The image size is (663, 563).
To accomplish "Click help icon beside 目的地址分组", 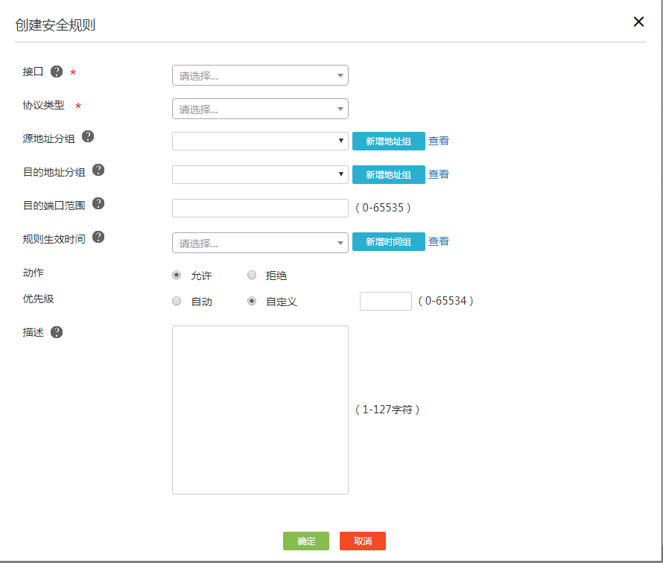I will pyautogui.click(x=98, y=170).
